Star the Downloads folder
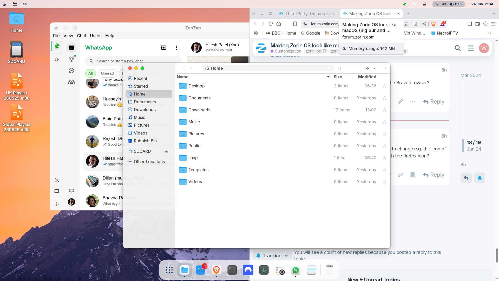Screen dimensions: 499x281 384,110
